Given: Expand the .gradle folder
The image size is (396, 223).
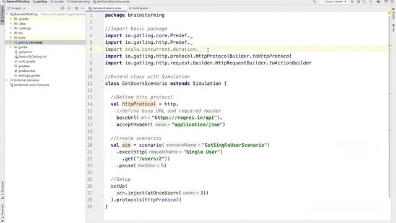Looking at the screenshot, I should click(x=11, y=19).
